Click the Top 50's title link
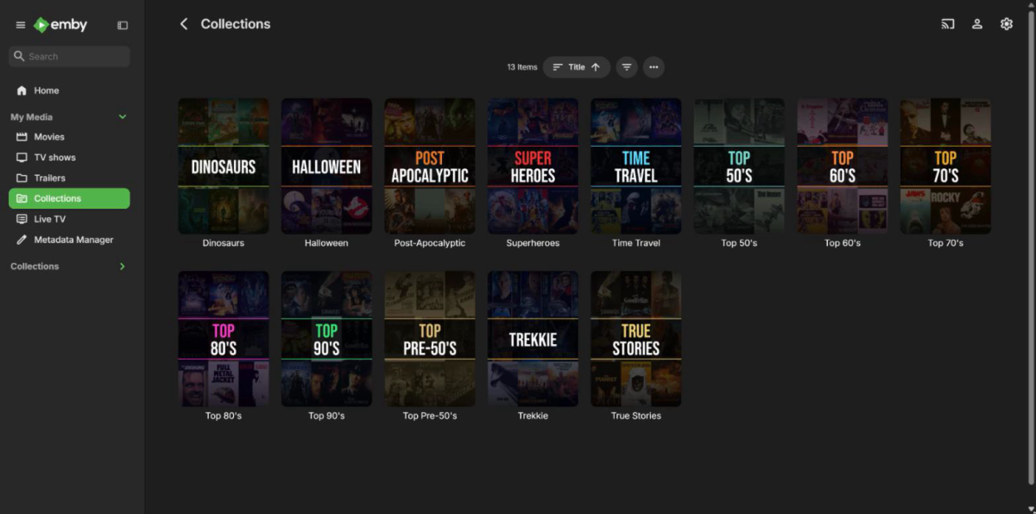The image size is (1036, 514). point(739,243)
